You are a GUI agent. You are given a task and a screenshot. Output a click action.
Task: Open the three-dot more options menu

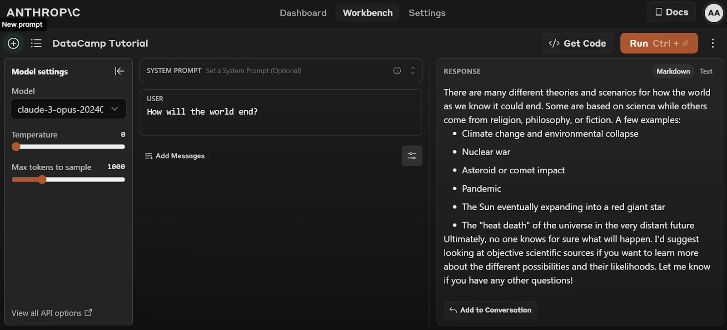712,43
